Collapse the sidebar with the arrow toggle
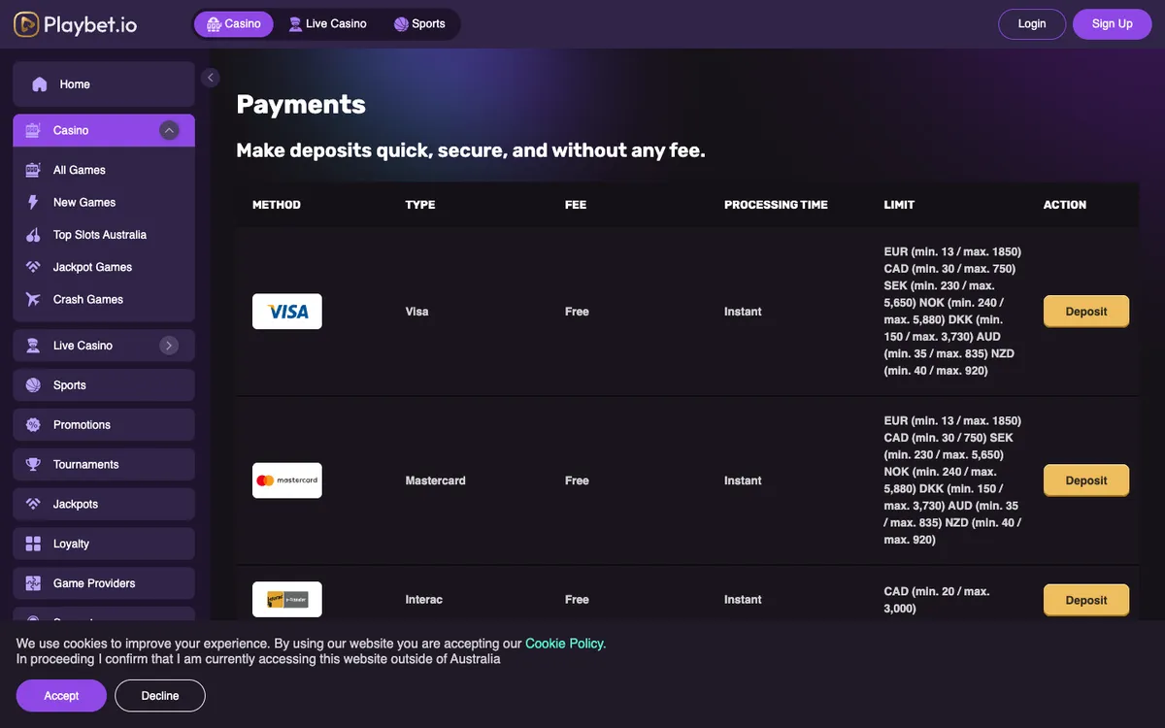The image size is (1165, 728). pyautogui.click(x=211, y=78)
